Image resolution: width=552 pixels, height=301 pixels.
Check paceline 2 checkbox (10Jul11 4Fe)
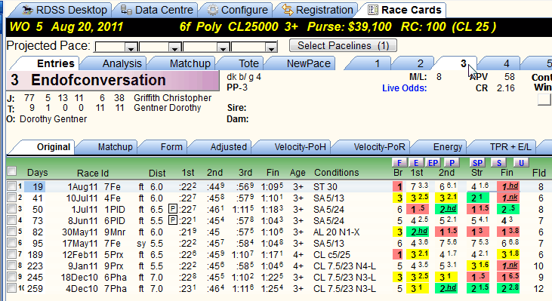(12, 197)
